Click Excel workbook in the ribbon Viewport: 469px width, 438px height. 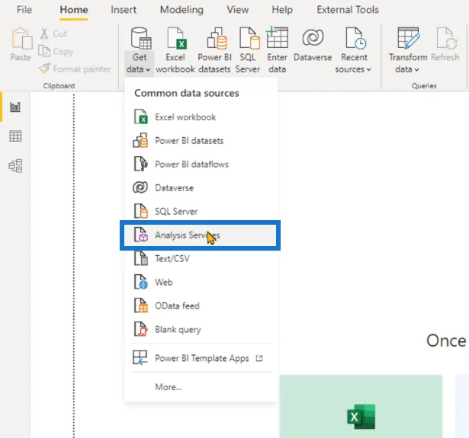point(175,50)
